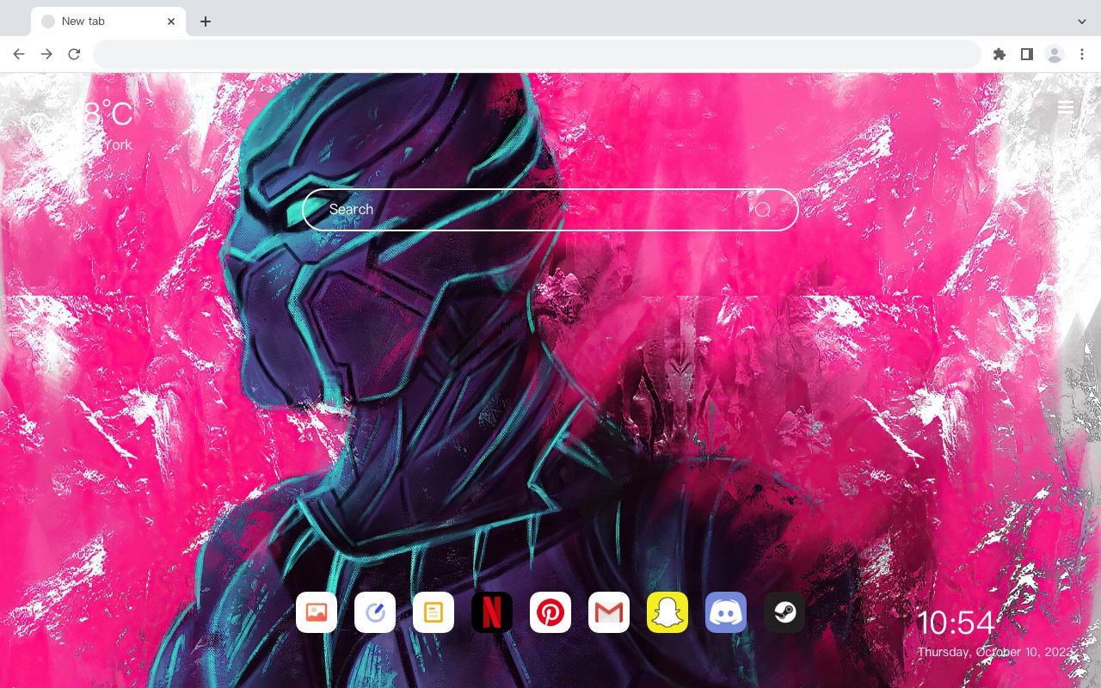Open the profile avatar menu
Viewport: 1101px width, 688px height.
pos(1054,54)
